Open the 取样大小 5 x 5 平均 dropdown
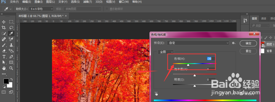This screenshot has width=275, height=102. click(x=41, y=9)
